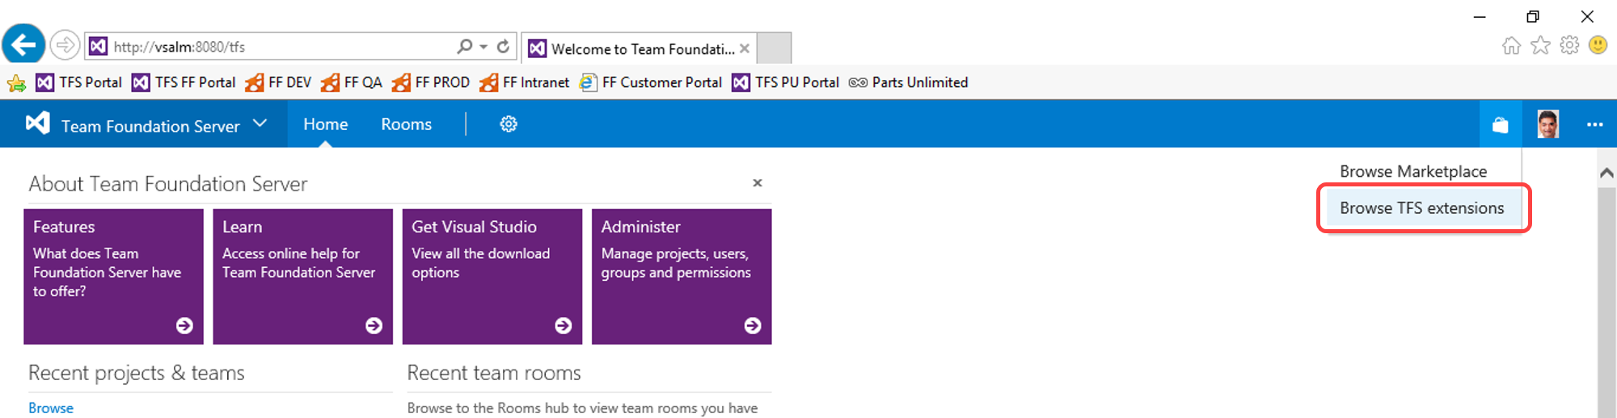1617x418 pixels.
Task: Open TFS administration settings gear
Action: coord(508,124)
